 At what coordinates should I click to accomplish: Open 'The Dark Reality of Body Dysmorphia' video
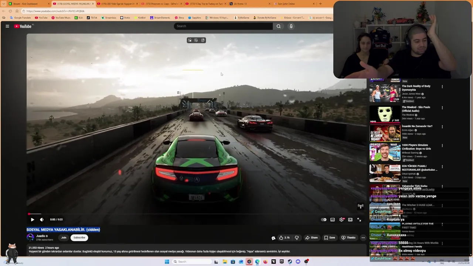pos(416,88)
